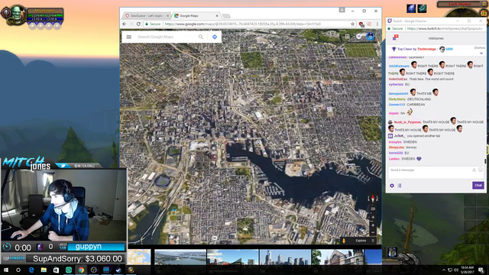Open the Google apps grid icon

click(x=347, y=37)
